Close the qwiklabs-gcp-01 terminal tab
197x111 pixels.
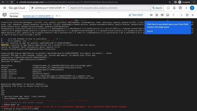(x=53, y=16)
